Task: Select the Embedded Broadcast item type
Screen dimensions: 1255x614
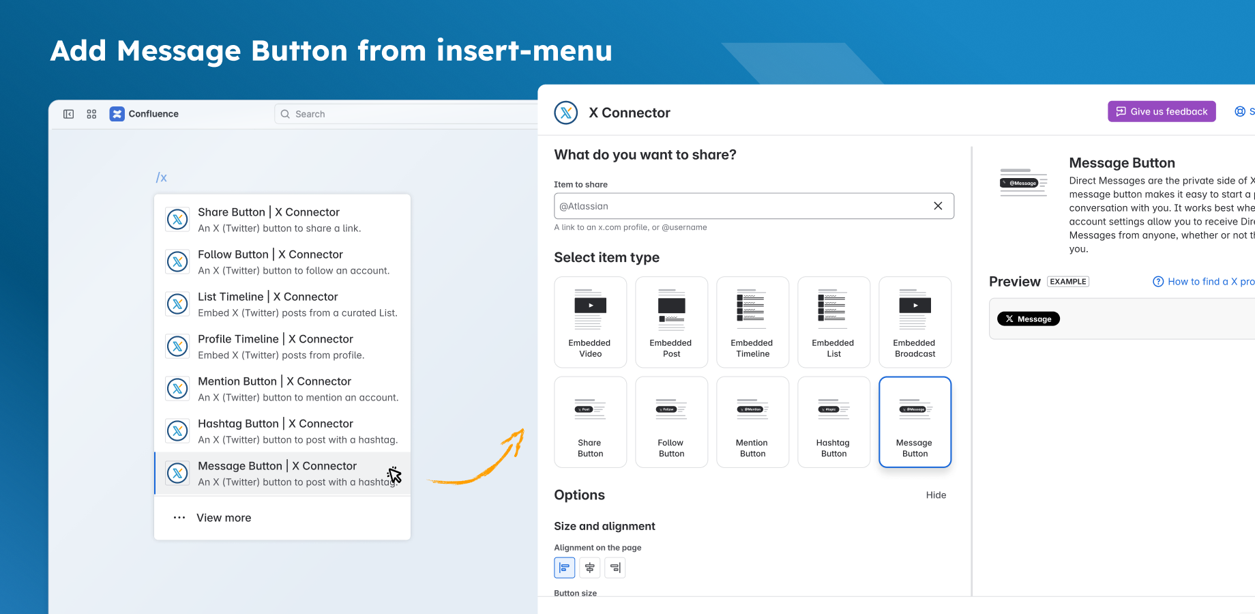Action: click(915, 322)
